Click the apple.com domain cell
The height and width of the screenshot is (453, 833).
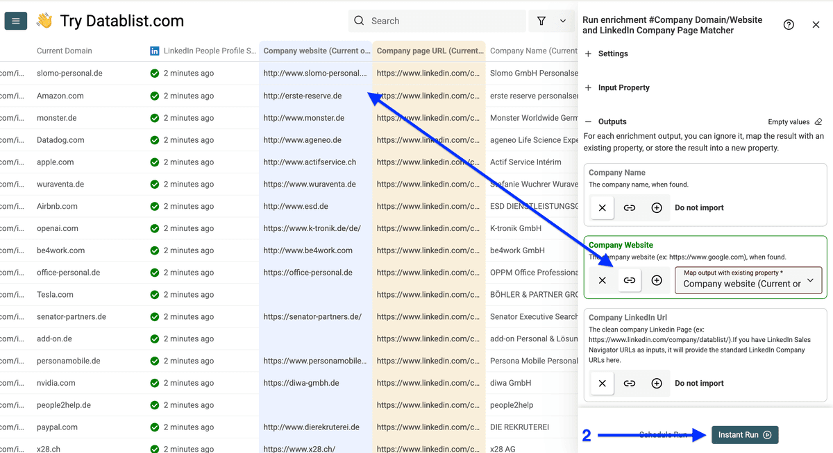56,162
